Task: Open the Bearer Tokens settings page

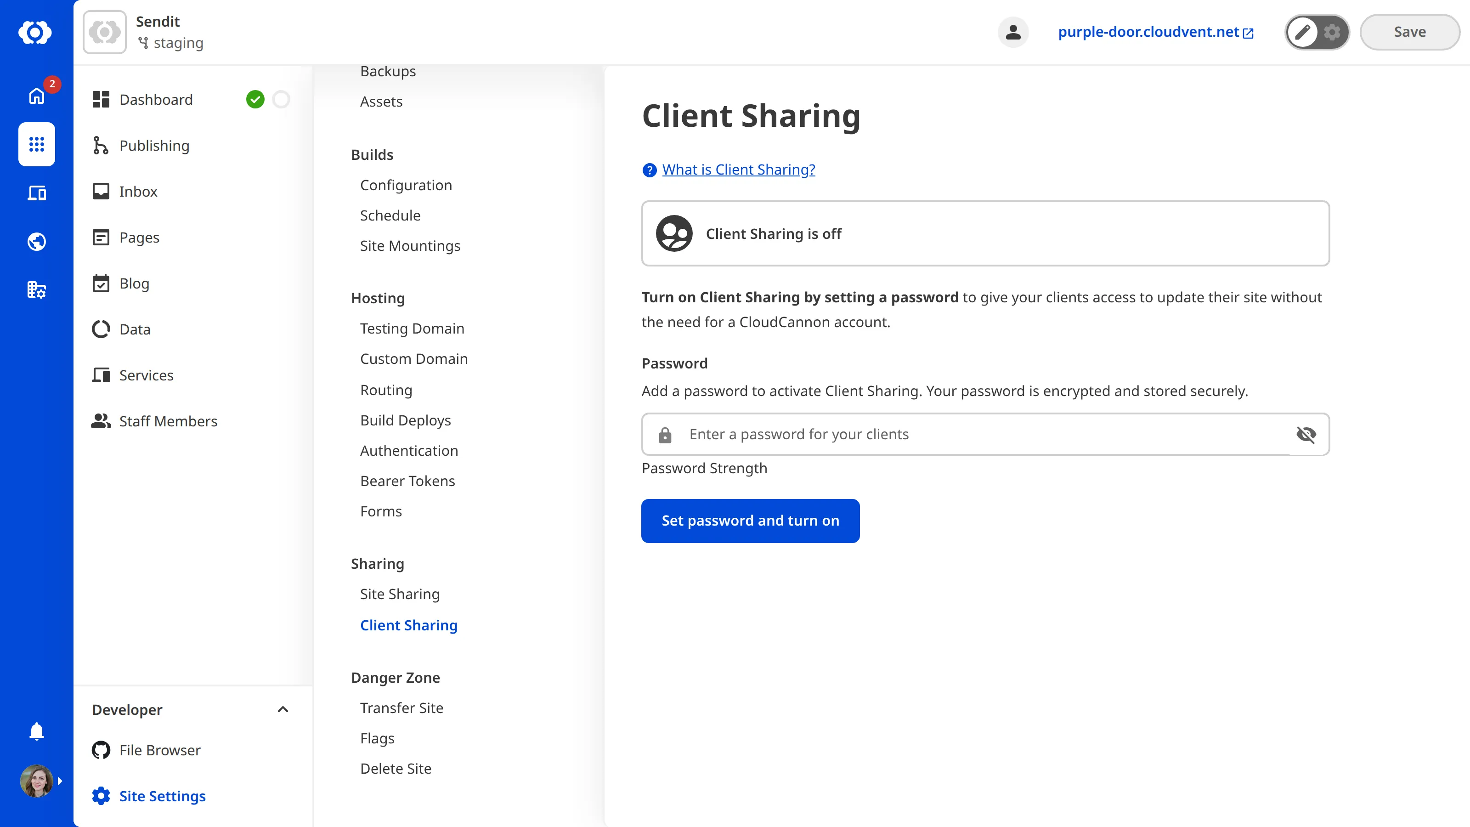Action: tap(407, 481)
